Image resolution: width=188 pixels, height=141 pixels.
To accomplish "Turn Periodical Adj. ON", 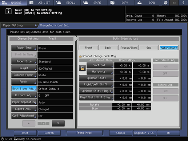I will (x=165, y=67).
